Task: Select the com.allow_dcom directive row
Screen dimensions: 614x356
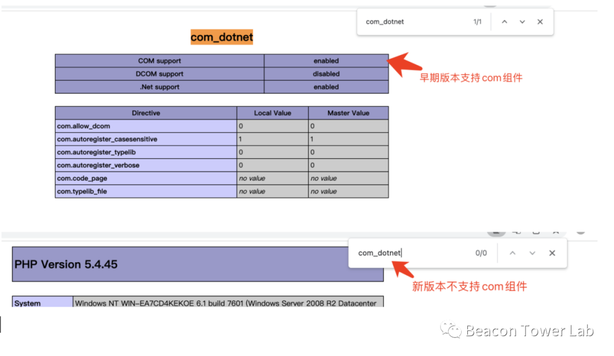Action: tap(84, 126)
